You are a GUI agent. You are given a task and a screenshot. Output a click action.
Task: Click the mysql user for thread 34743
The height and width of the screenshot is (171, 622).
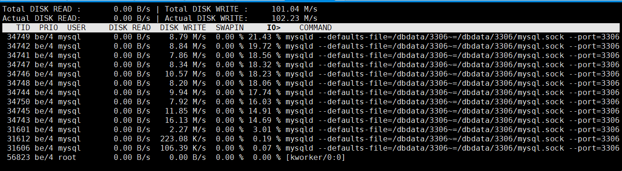70,120
